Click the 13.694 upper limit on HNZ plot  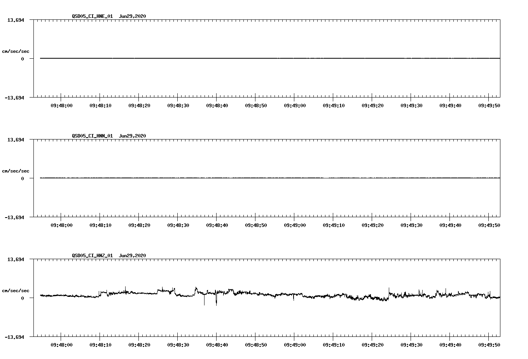16,259
